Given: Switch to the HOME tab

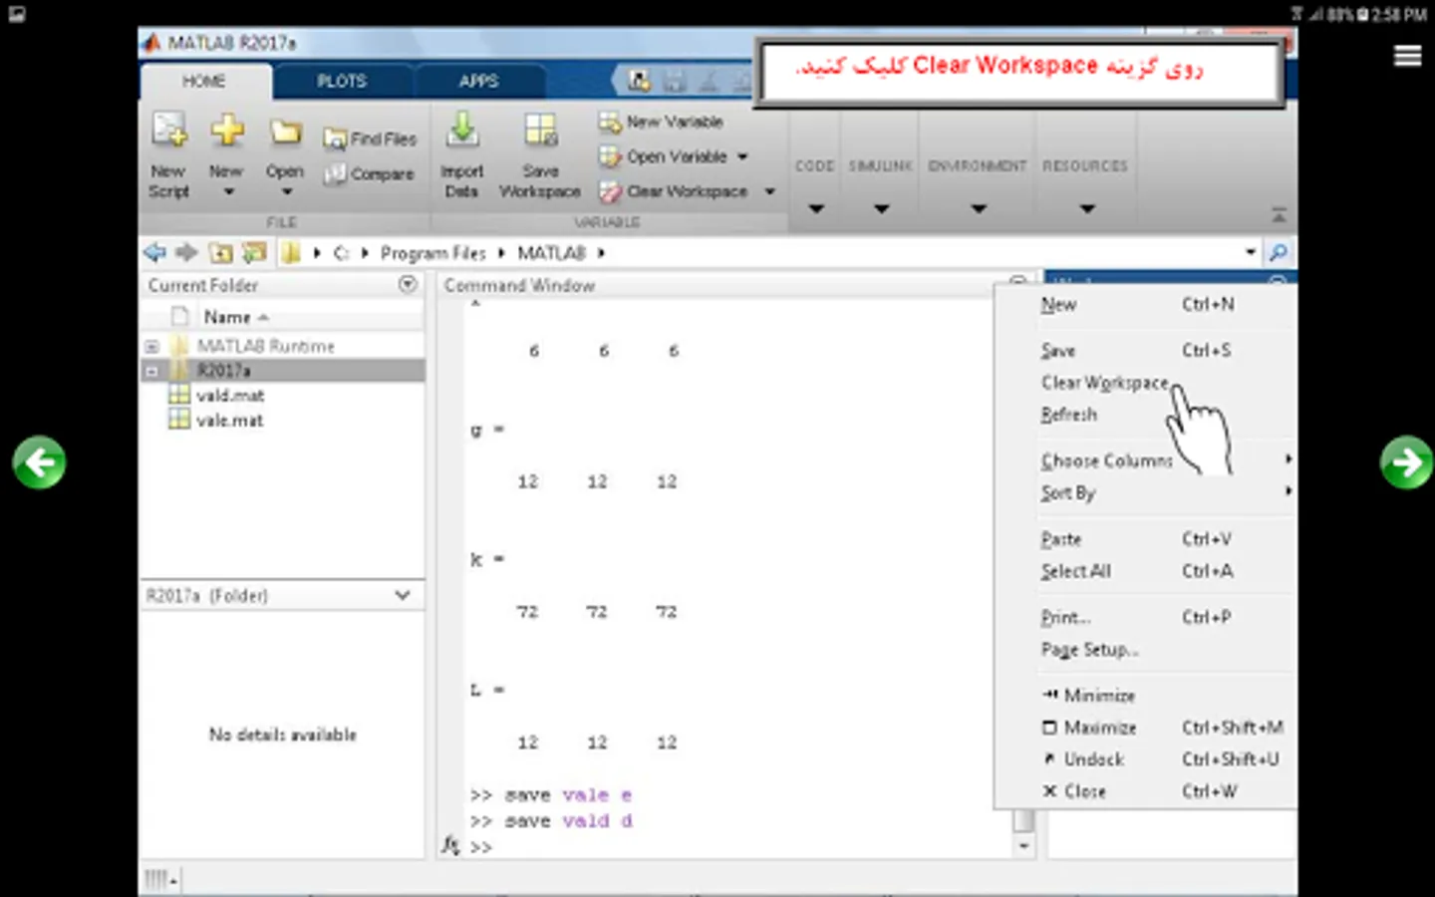Looking at the screenshot, I should (204, 81).
